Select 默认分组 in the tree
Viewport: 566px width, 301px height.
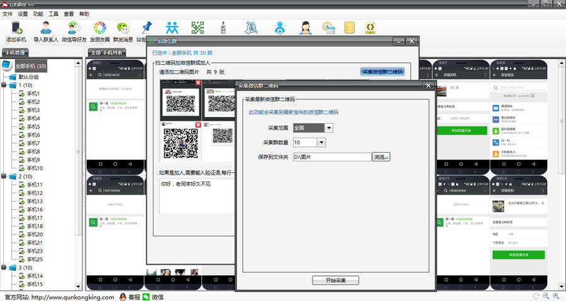pos(28,77)
